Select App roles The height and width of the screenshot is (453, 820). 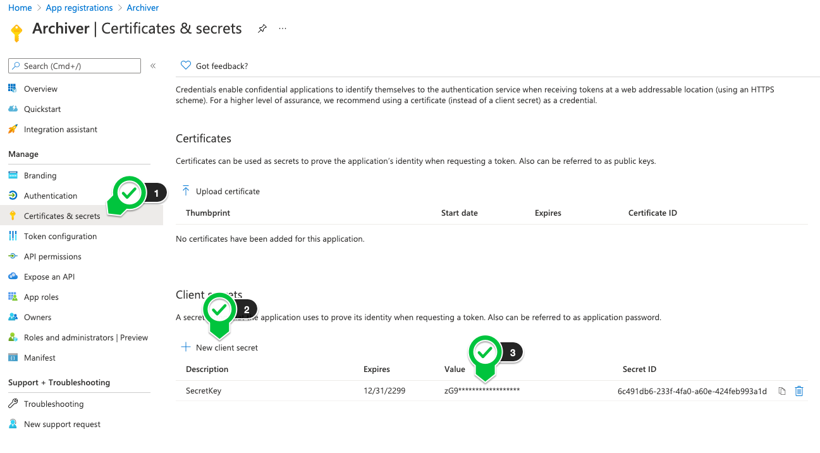click(x=41, y=297)
